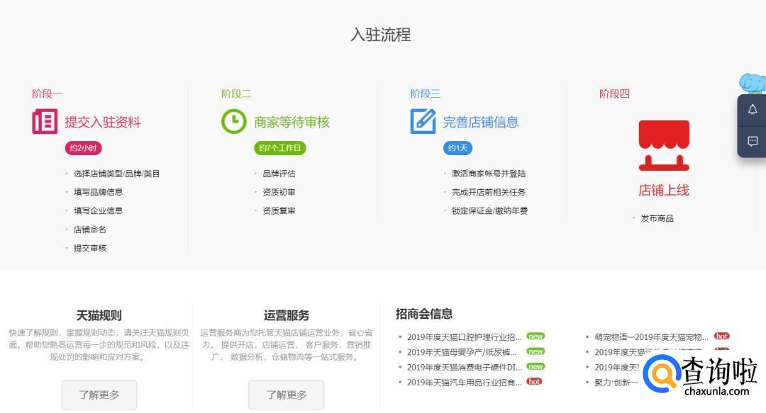The width and height of the screenshot is (766, 413).
Task: Click 完成开店前相关任务 list item
Action: click(x=489, y=193)
